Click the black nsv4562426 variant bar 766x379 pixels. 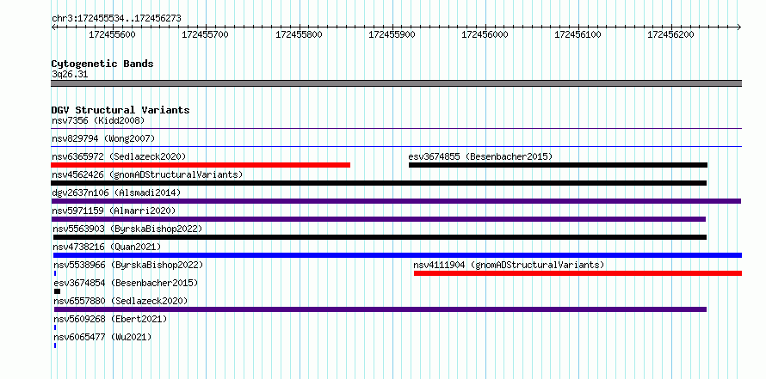pos(379,183)
